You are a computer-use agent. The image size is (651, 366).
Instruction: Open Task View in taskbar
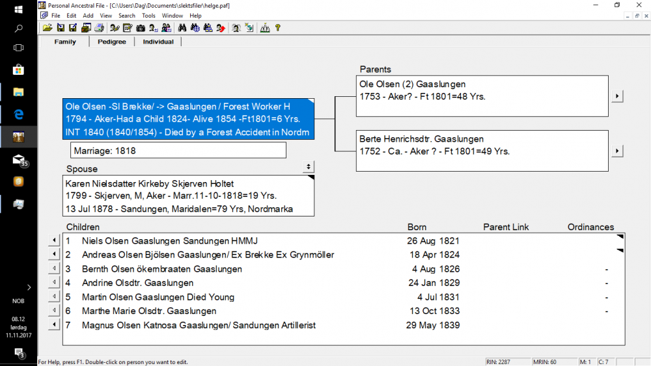[18, 47]
